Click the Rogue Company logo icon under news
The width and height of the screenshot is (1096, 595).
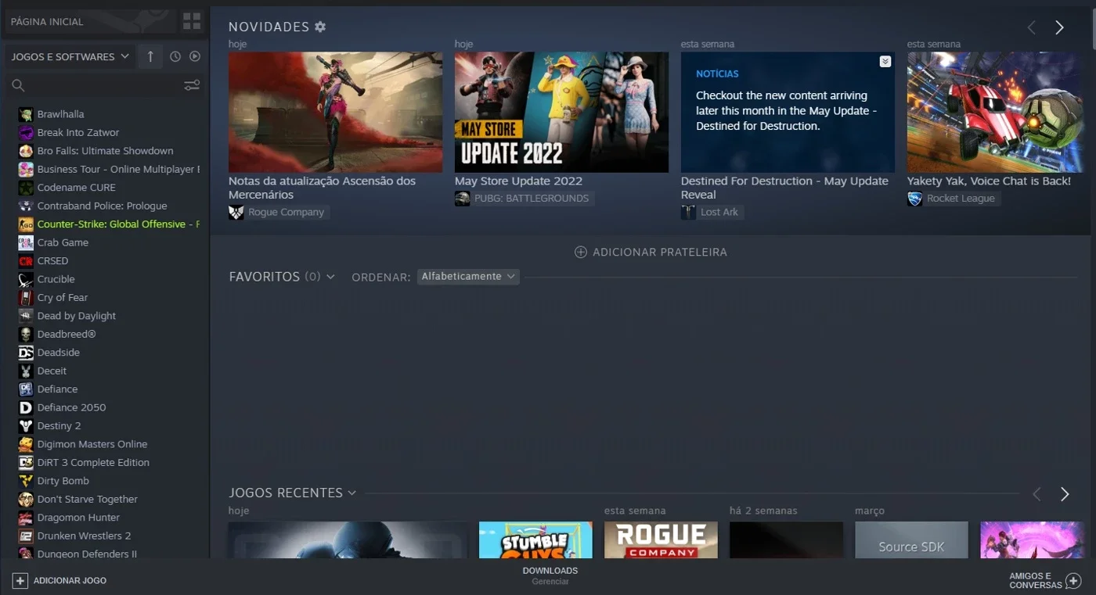[x=236, y=213]
